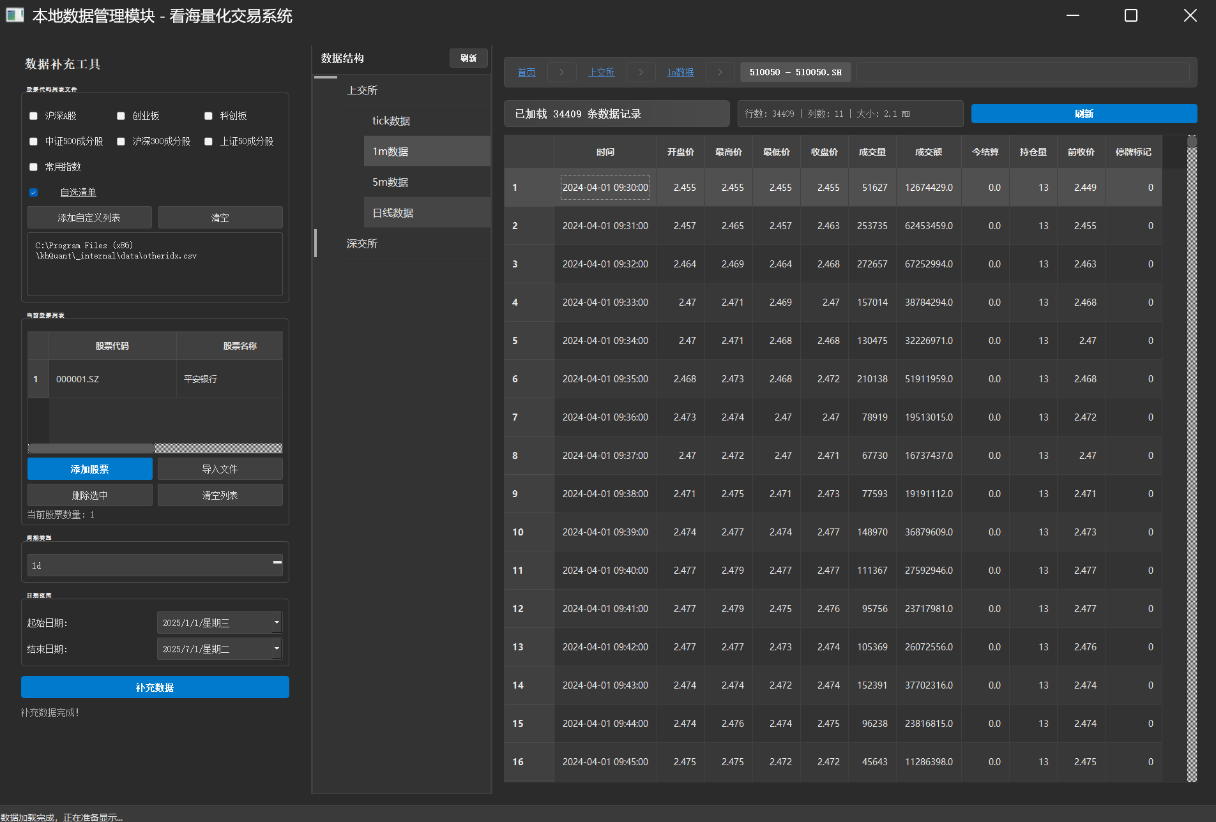Click the 2024-04-01 09:30:00 time cell
The image size is (1216, 822).
[x=605, y=188]
